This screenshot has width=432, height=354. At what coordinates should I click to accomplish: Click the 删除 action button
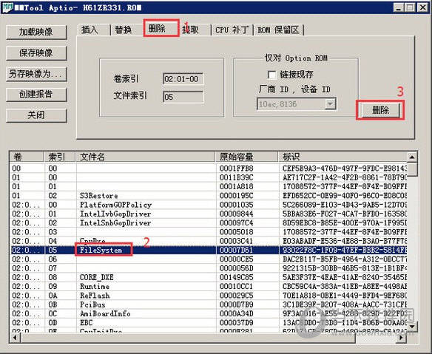(380, 110)
